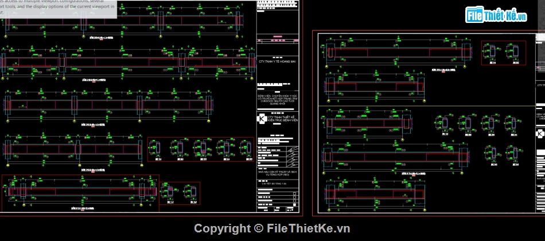Viewport: 545px width, 241px height.
Task: Select the 'CTY TNHH Y TẾ HOANG MAI' title text
Action: tap(277, 61)
